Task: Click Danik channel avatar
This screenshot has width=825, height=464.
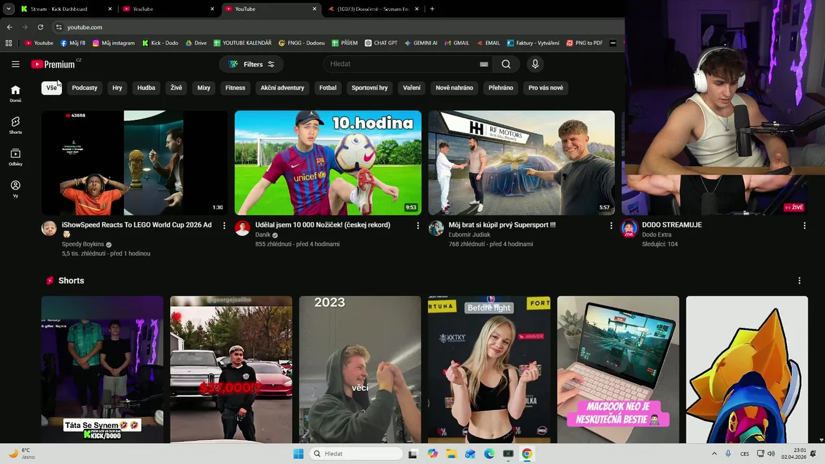Action: [242, 228]
